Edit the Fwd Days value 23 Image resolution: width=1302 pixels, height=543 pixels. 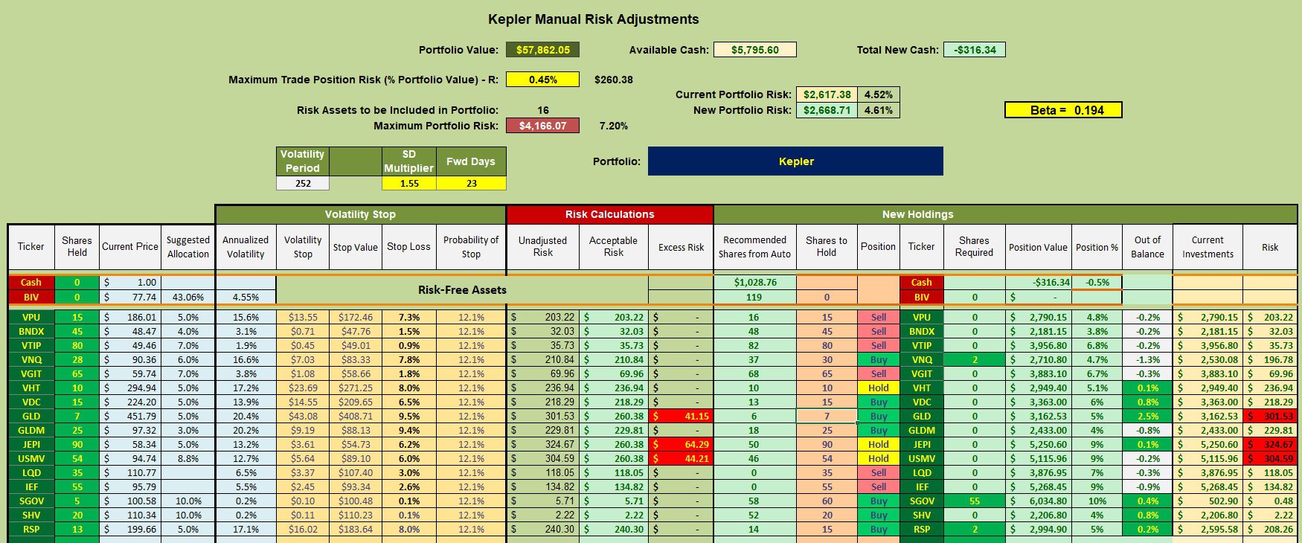(x=471, y=183)
